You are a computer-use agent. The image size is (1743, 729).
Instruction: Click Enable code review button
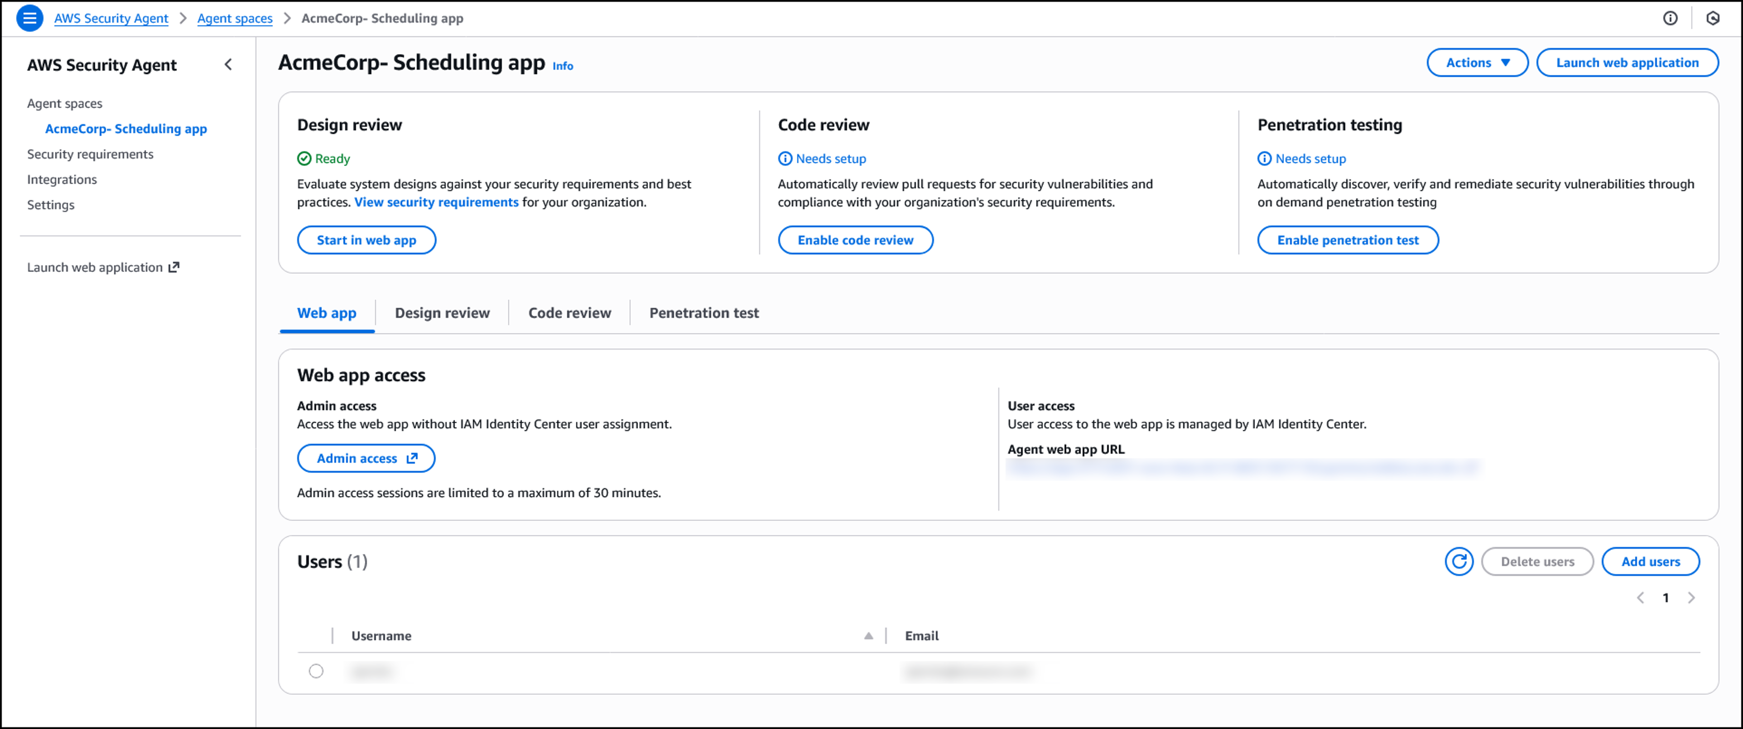coord(855,240)
